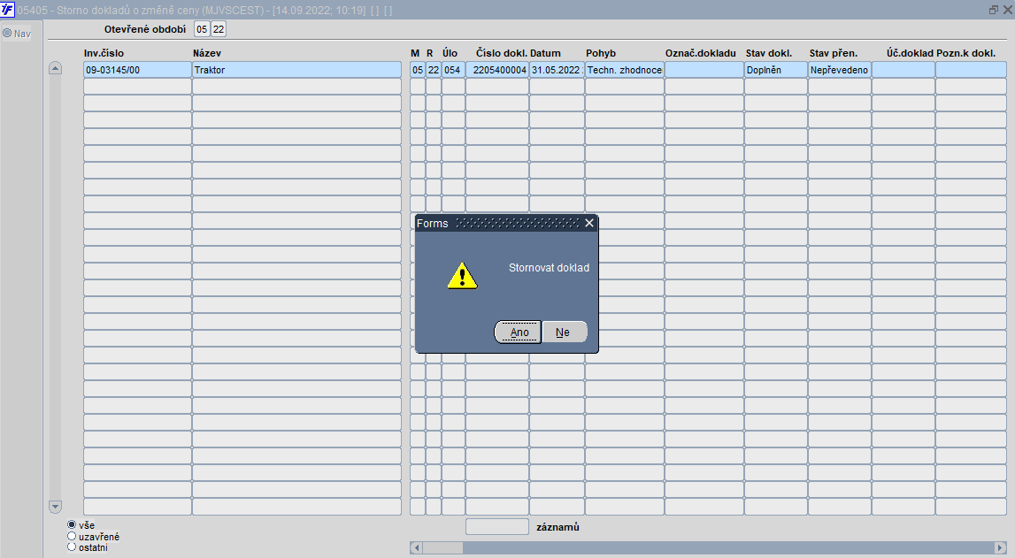
Task: Click the open period year field '22'
Action: [x=219, y=29]
